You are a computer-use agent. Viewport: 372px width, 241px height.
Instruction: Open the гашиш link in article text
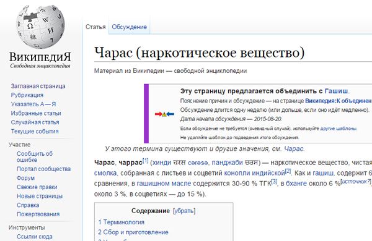pyautogui.click(x=324, y=173)
